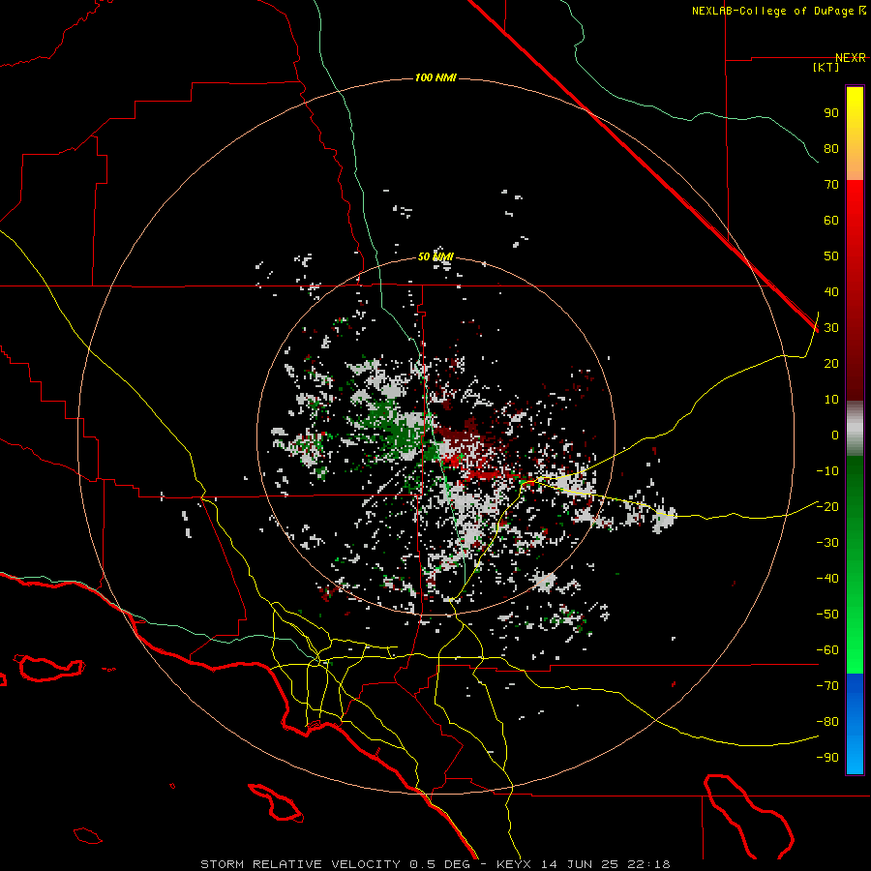Image resolution: width=871 pixels, height=871 pixels.
Task: Click the "STORM RELATIVE VELOCITY" product title
Action: pos(301,864)
